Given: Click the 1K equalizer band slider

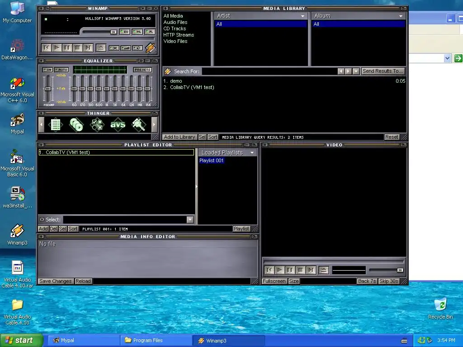Looking at the screenshot, I should pyautogui.click(x=107, y=89).
